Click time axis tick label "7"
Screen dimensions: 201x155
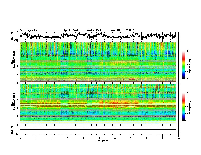tap(131, 138)
